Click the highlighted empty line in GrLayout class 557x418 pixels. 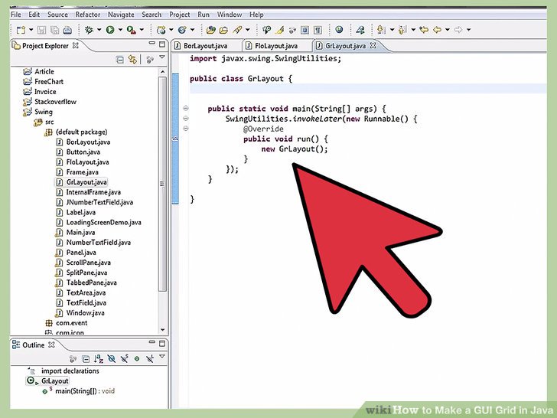(368, 89)
